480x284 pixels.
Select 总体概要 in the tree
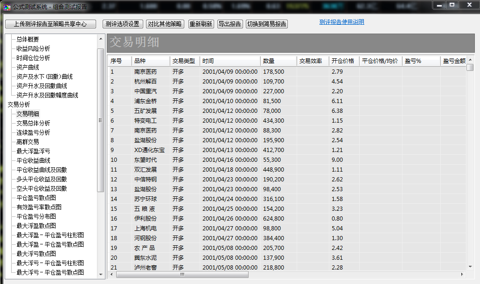28,39
